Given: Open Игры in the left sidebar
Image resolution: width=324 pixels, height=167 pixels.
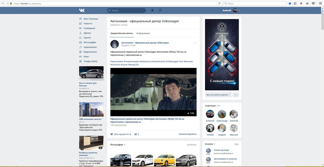Looking at the screenshot, I should pyautogui.click(x=86, y=57).
